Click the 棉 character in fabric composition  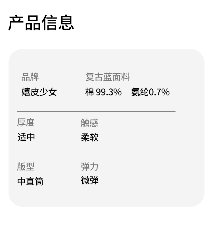pyautogui.click(x=89, y=92)
